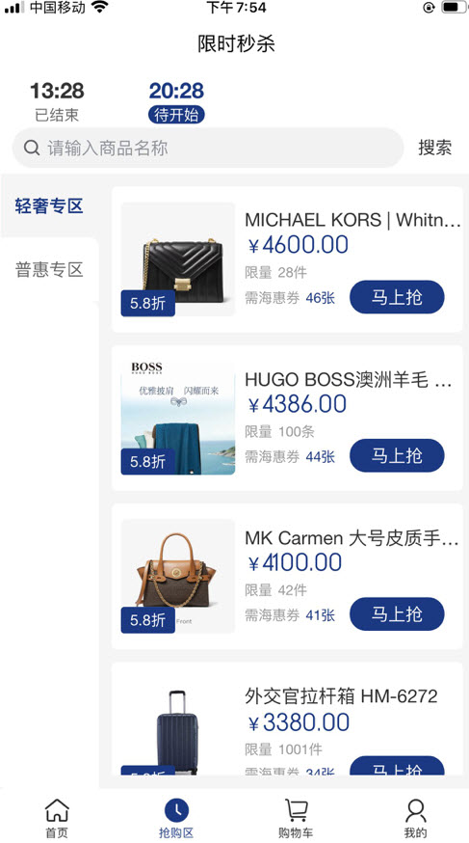The height and width of the screenshot is (843, 469).
Task: Select the 20:28 待开始 time slot
Action: tap(176, 101)
